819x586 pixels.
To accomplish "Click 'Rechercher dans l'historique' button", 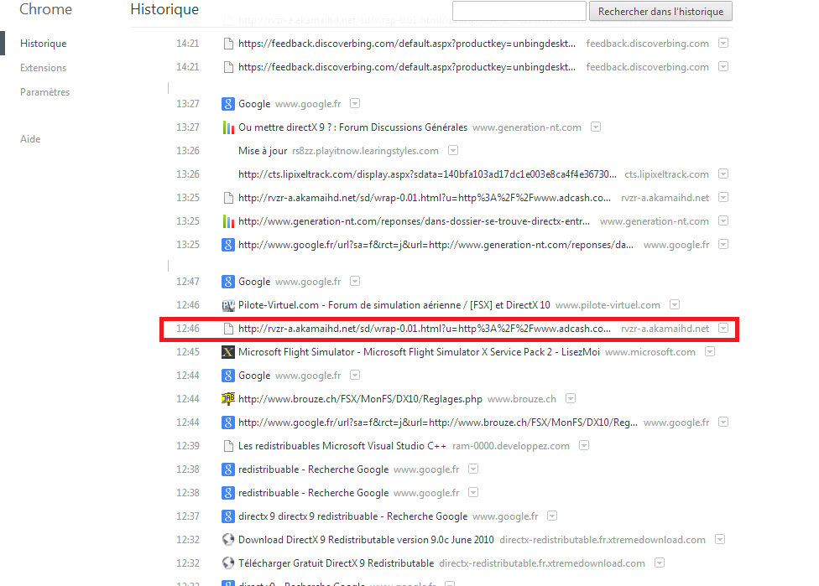I will point(660,11).
